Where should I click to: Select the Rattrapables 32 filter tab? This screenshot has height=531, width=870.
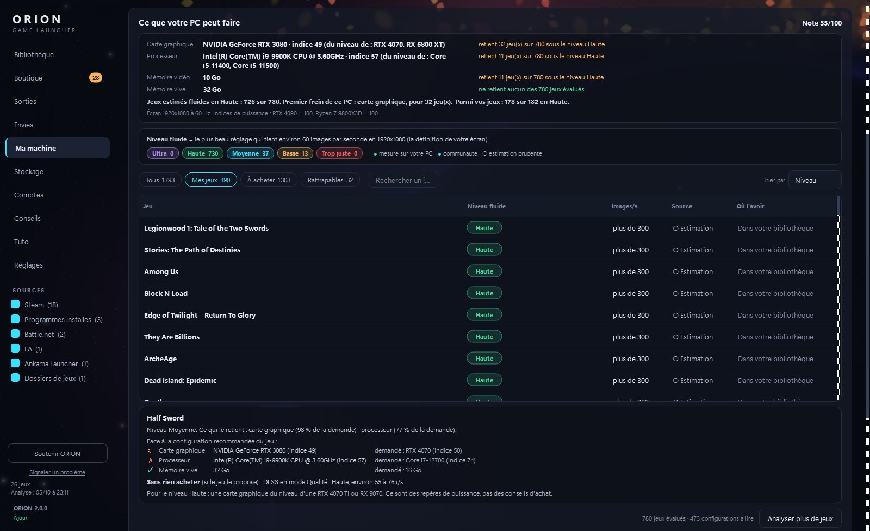click(x=330, y=180)
